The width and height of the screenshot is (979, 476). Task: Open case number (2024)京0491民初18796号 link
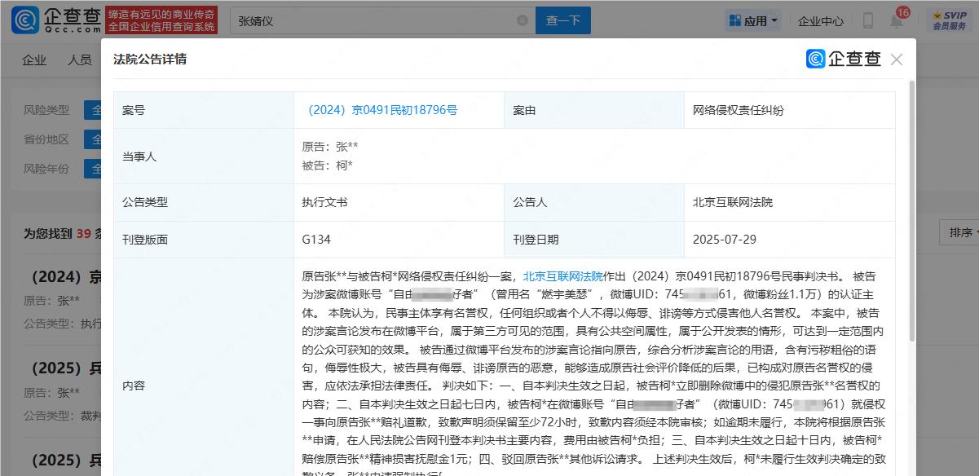(381, 110)
